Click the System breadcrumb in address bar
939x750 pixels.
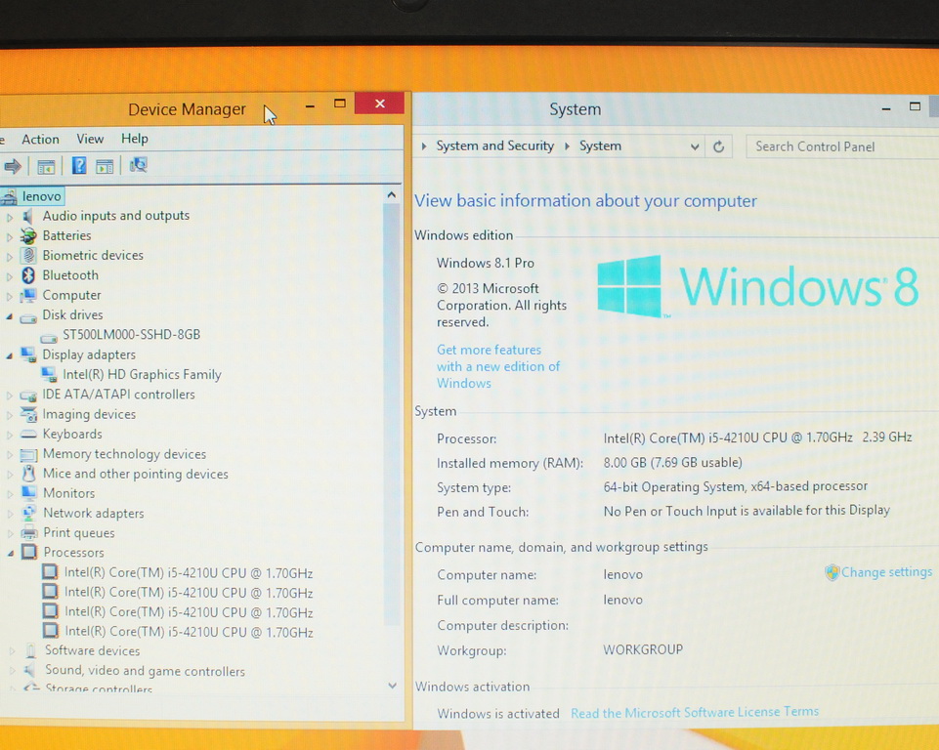[x=600, y=146]
